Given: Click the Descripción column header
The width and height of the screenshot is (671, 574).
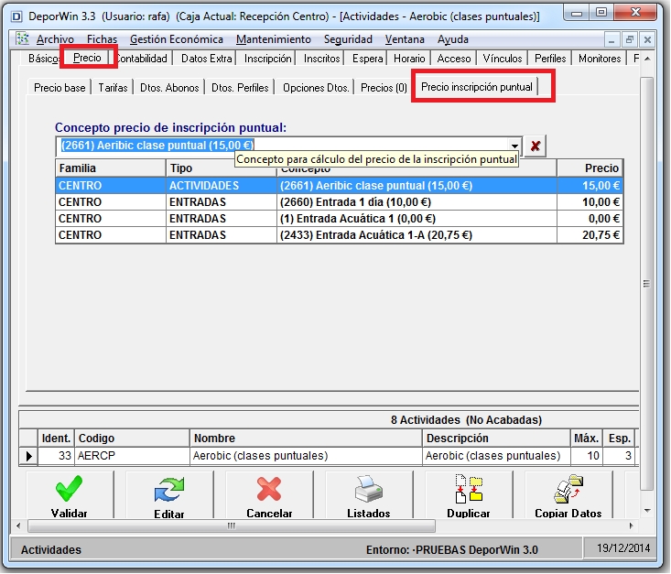Looking at the screenshot, I should (496, 439).
